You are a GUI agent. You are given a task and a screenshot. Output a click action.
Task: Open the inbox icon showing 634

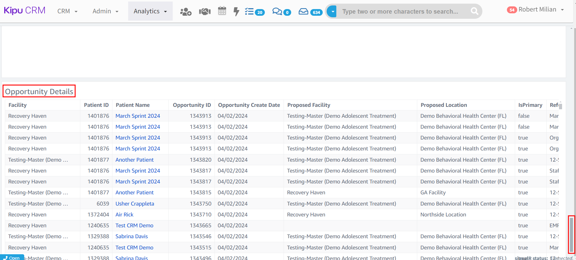coord(310,12)
